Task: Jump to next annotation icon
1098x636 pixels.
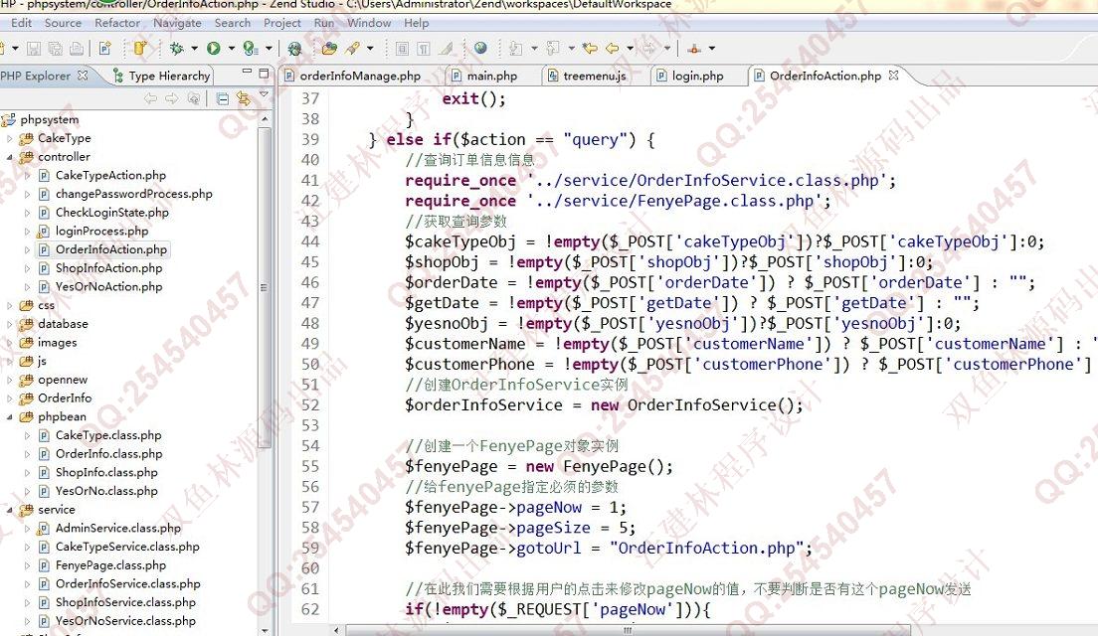Action: [x=516, y=49]
